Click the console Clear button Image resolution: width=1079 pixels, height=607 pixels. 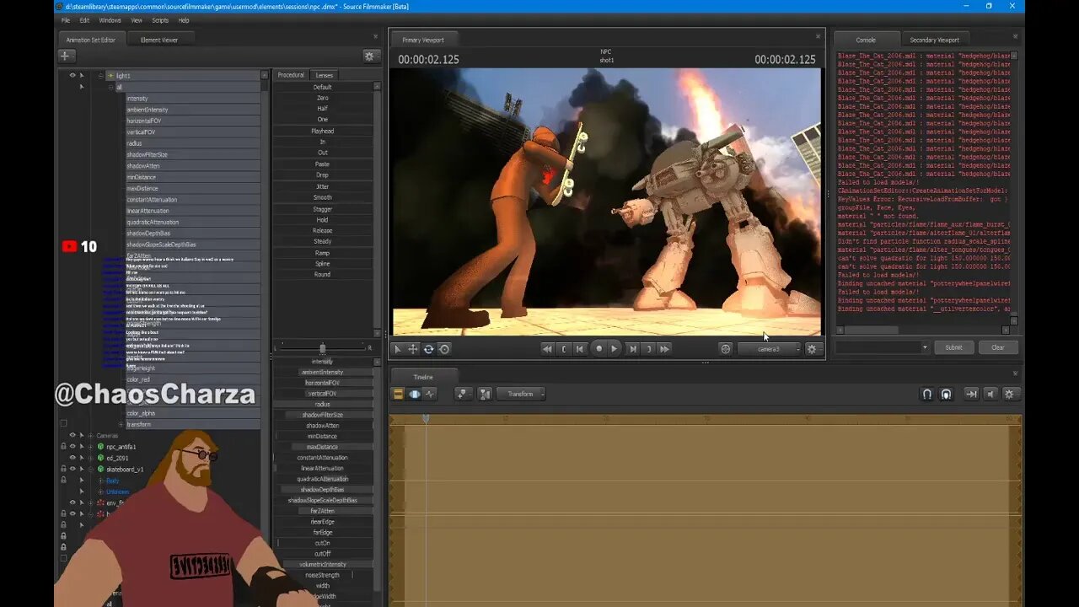[x=997, y=347]
